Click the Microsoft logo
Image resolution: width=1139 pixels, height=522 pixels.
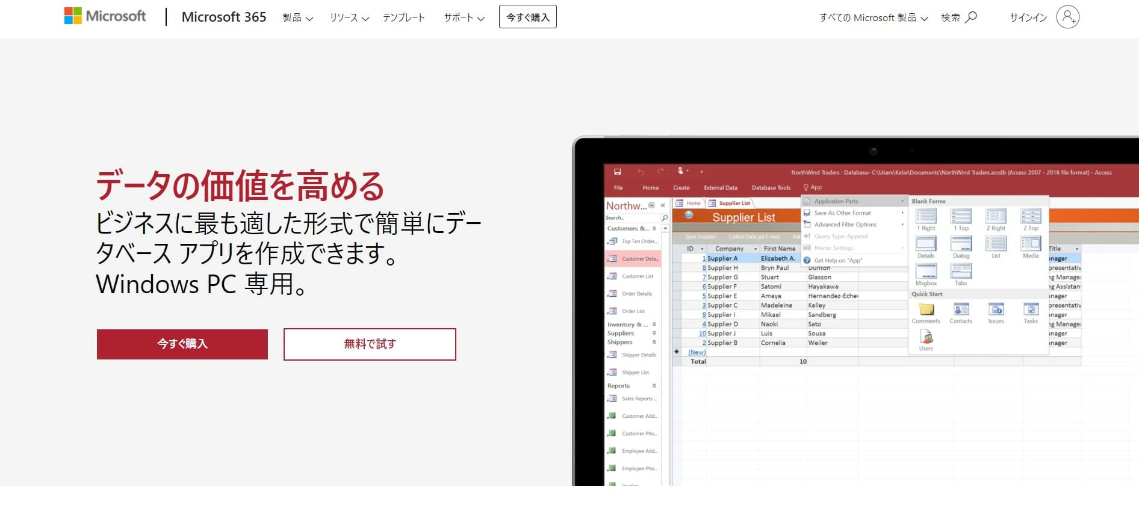coord(105,16)
